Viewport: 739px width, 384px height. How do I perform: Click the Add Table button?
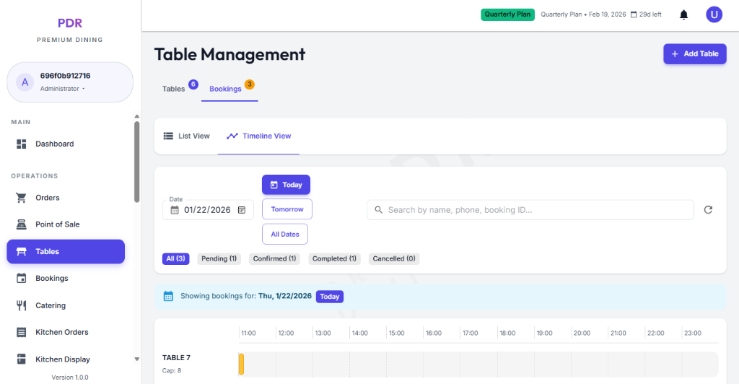pos(694,54)
